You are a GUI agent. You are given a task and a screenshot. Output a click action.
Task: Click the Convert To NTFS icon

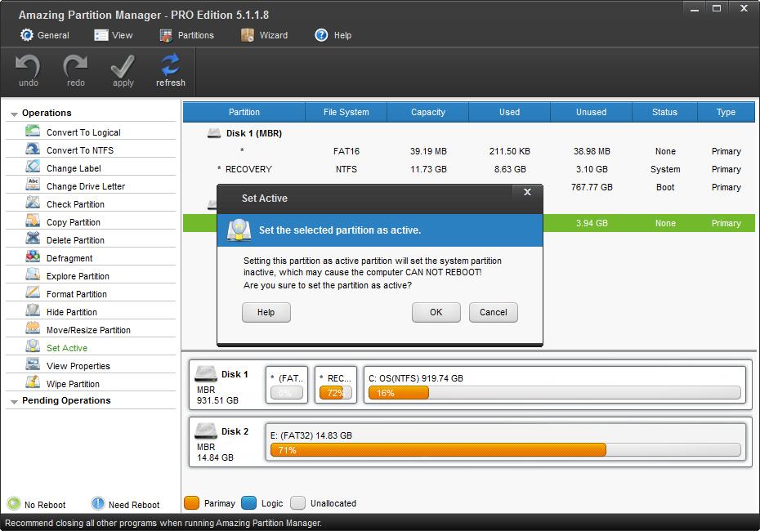[x=33, y=149]
